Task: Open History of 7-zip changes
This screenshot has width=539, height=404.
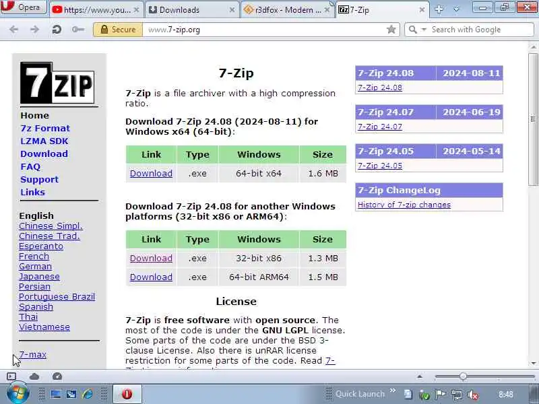Action: (x=404, y=205)
